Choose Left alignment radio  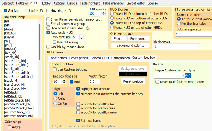click(x=55, y=94)
